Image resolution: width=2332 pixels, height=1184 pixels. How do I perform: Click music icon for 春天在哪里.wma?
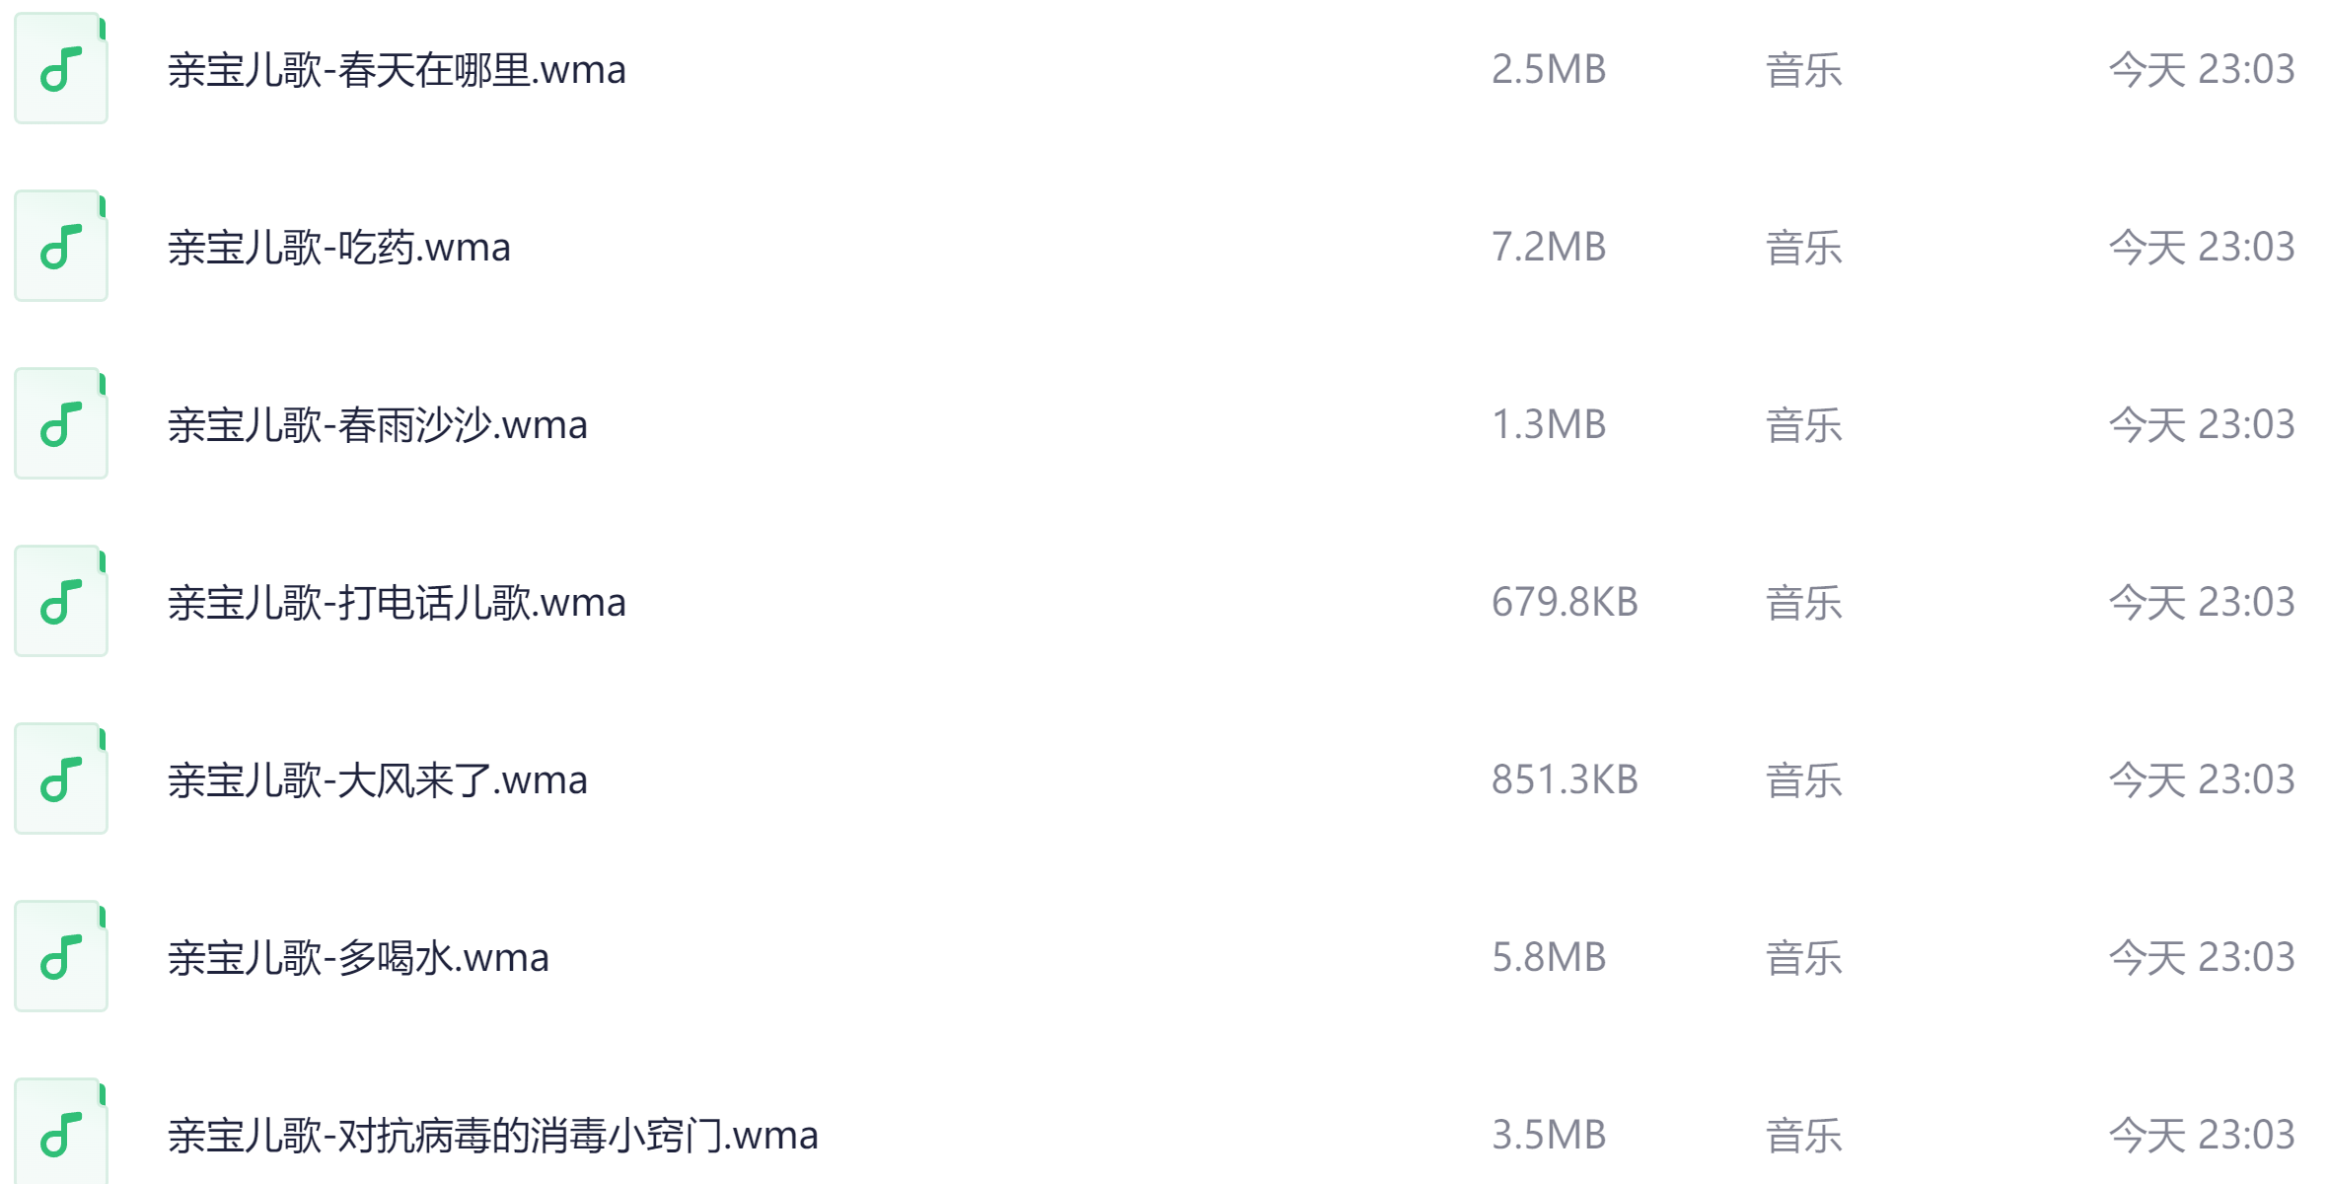[61, 69]
